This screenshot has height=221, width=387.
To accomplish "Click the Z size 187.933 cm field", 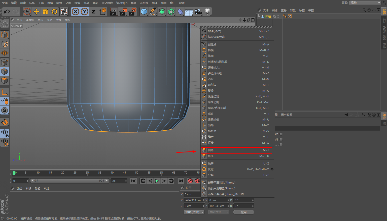I will (x=219, y=206).
